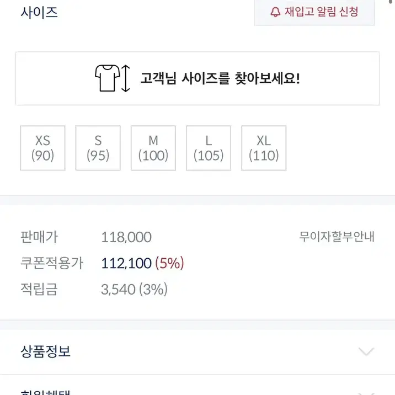Select size XS (90)

[43, 148]
